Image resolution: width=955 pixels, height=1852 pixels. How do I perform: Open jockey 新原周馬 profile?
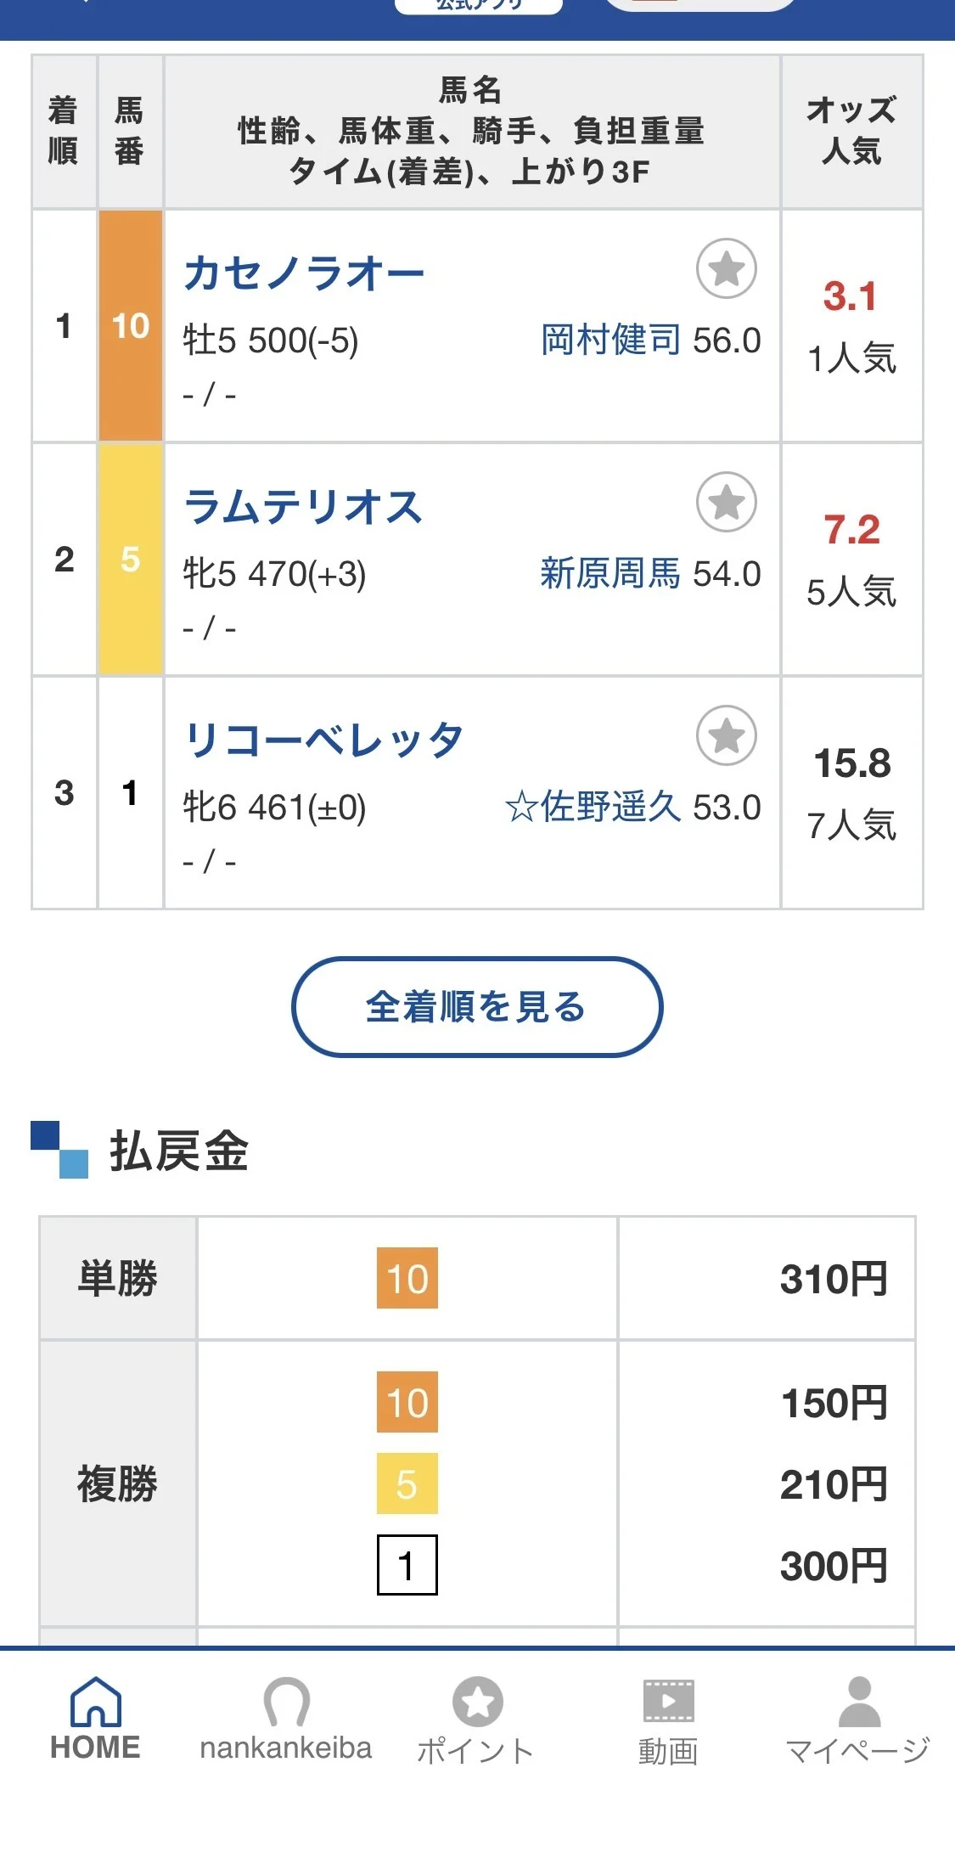tap(610, 574)
